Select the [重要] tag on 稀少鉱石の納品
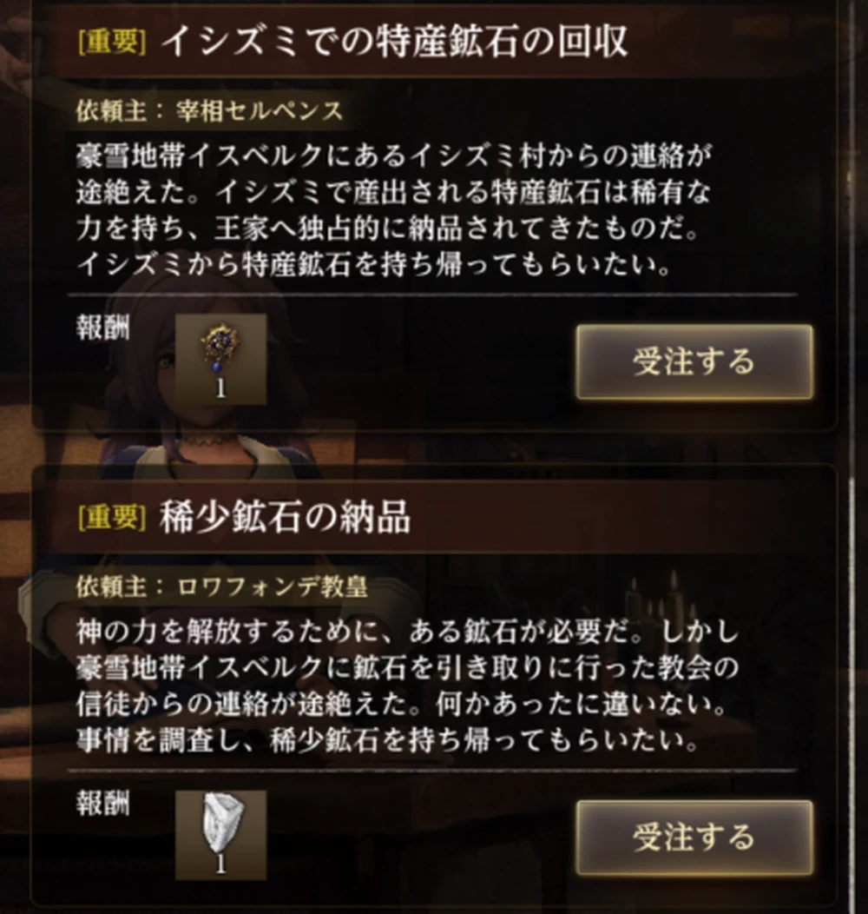Image resolution: width=868 pixels, height=914 pixels. coord(113,517)
